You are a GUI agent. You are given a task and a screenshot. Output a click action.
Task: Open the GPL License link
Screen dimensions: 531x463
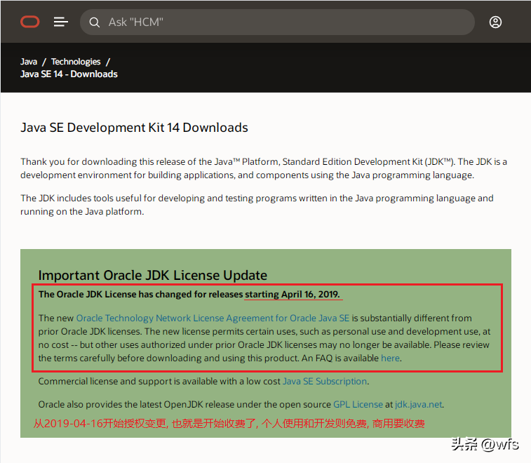pos(358,404)
